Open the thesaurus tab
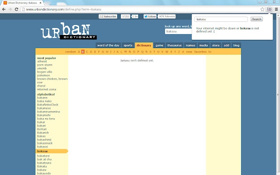The image size is (280, 175). pos(175,45)
